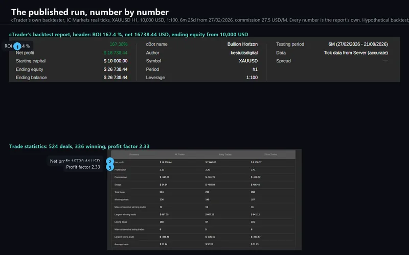Click the 'Author' label
Screen dimensions: 409x255
[152, 53]
